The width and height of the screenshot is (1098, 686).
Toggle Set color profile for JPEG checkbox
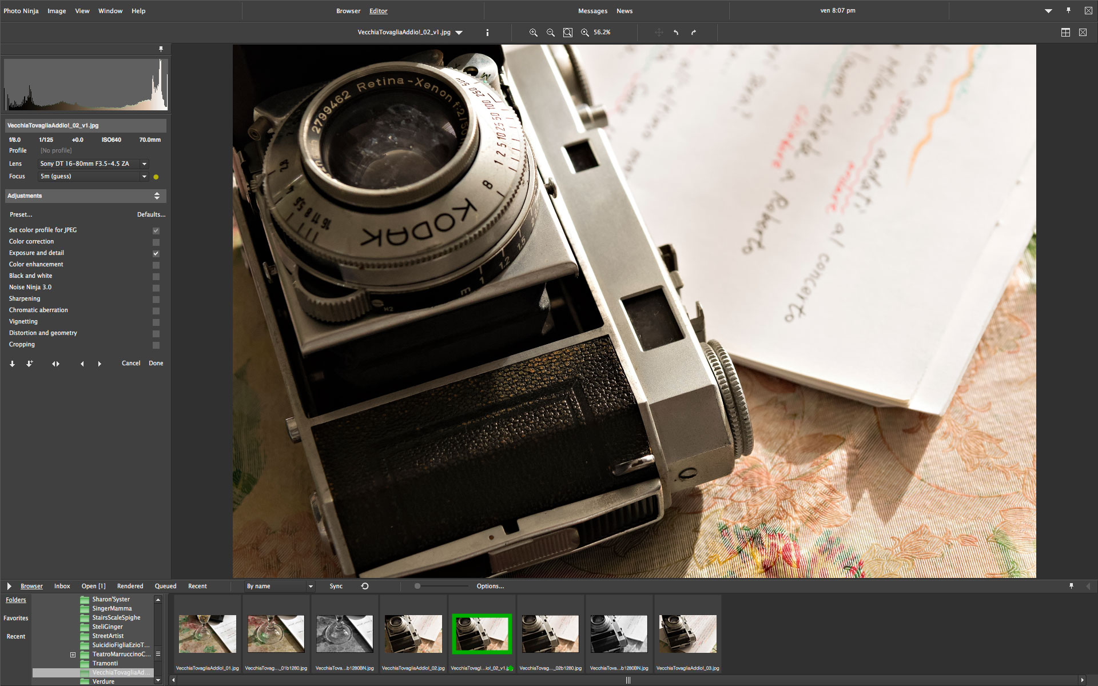pos(156,230)
